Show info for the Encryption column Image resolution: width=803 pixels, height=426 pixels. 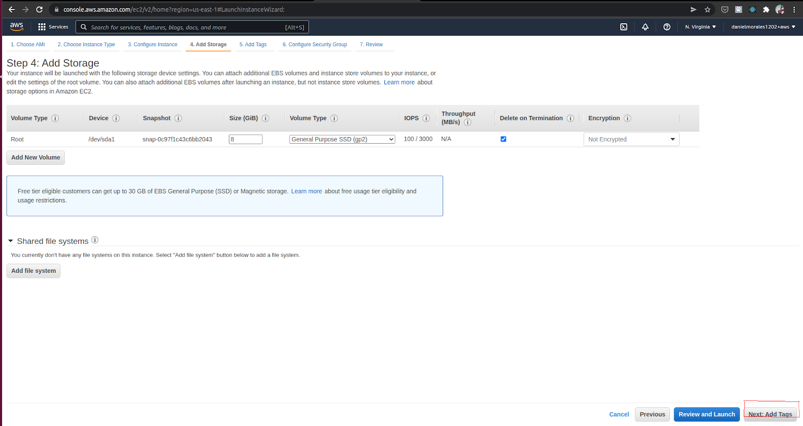pyautogui.click(x=627, y=119)
